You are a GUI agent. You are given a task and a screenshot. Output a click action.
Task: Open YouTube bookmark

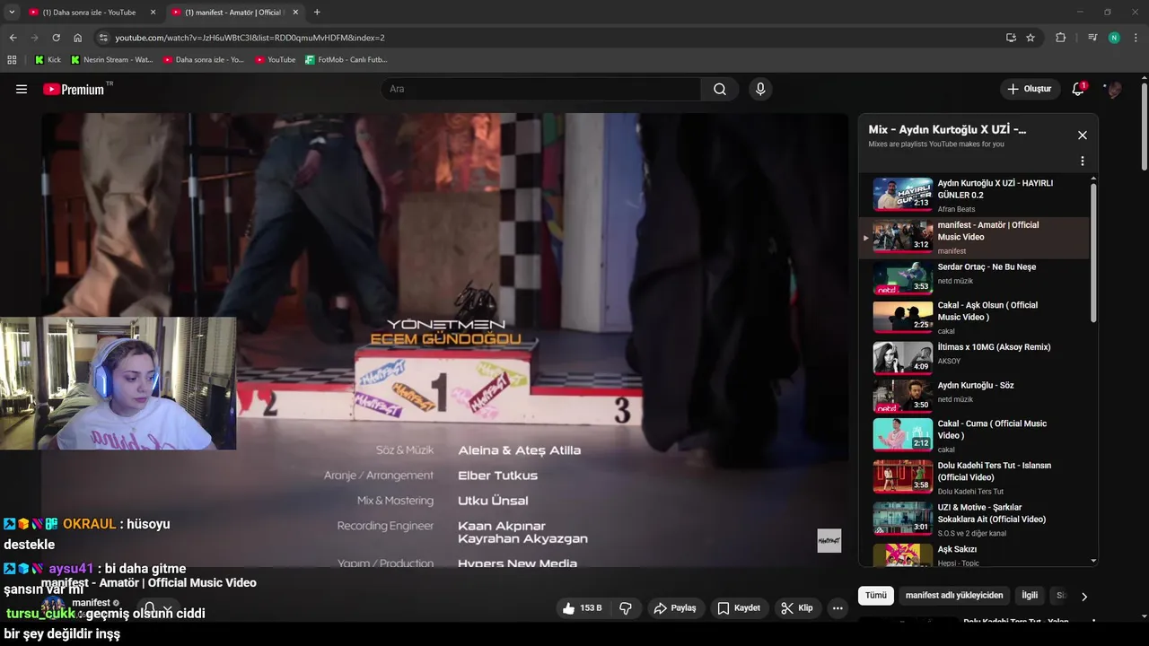(275, 59)
